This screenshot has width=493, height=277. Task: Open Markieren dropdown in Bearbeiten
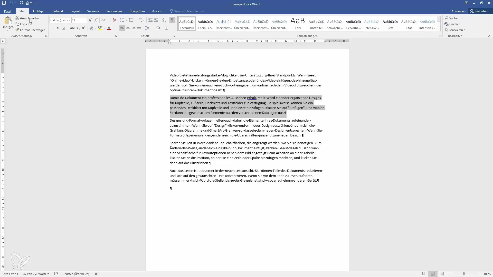[x=455, y=30]
